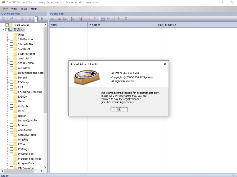Expand the $SysReset folder node
The width and height of the screenshot is (237, 177).
(x=7, y=49)
